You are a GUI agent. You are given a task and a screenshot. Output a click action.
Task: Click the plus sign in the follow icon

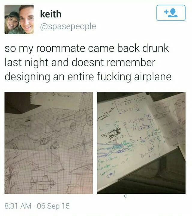166,12
